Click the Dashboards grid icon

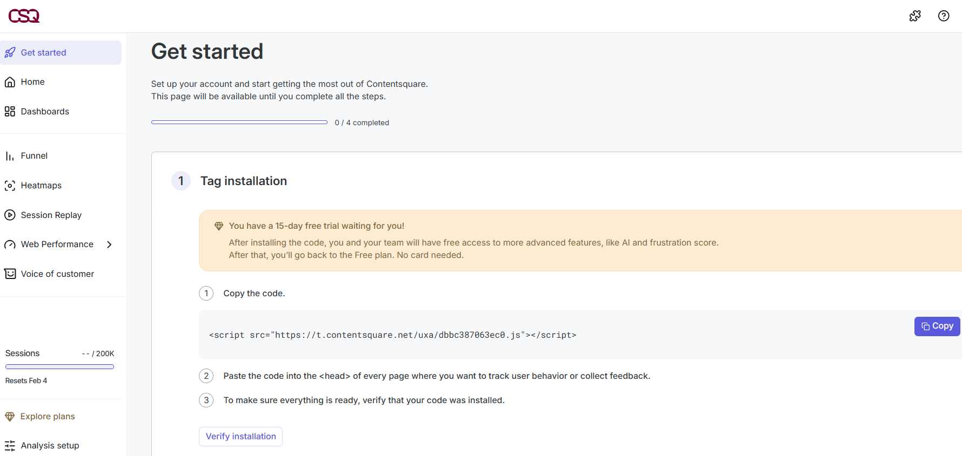coord(10,112)
